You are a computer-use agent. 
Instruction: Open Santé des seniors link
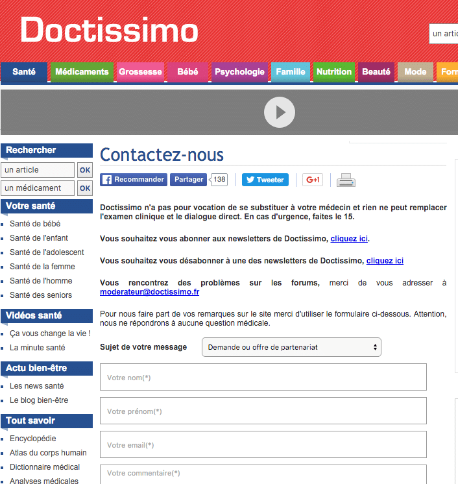point(41,295)
